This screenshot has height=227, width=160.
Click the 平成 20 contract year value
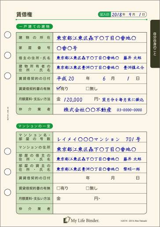(x=65, y=79)
